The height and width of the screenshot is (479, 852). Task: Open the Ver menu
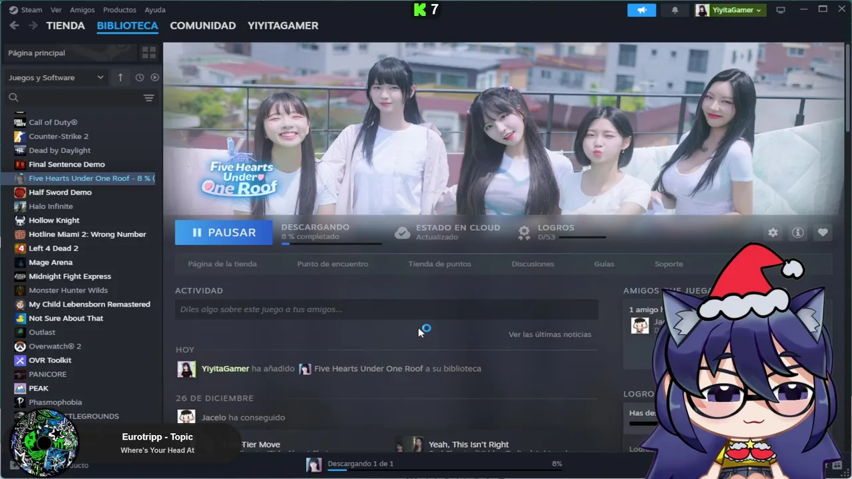coord(56,10)
